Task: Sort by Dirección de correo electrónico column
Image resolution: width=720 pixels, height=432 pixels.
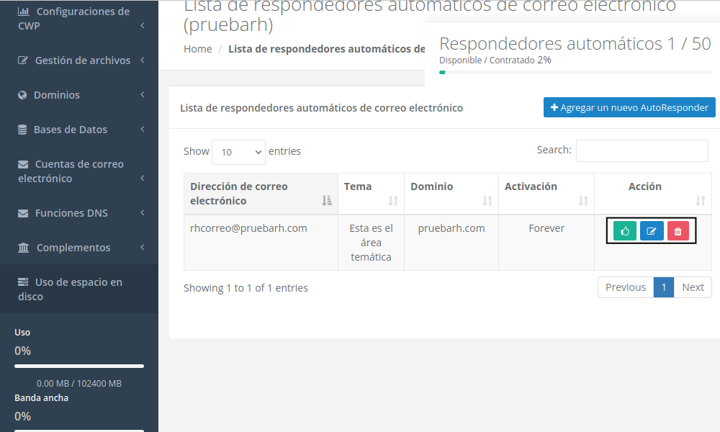Action: pos(260,194)
